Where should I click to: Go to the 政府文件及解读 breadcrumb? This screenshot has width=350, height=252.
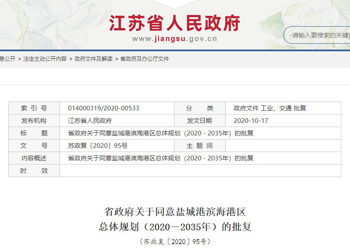pos(93,59)
